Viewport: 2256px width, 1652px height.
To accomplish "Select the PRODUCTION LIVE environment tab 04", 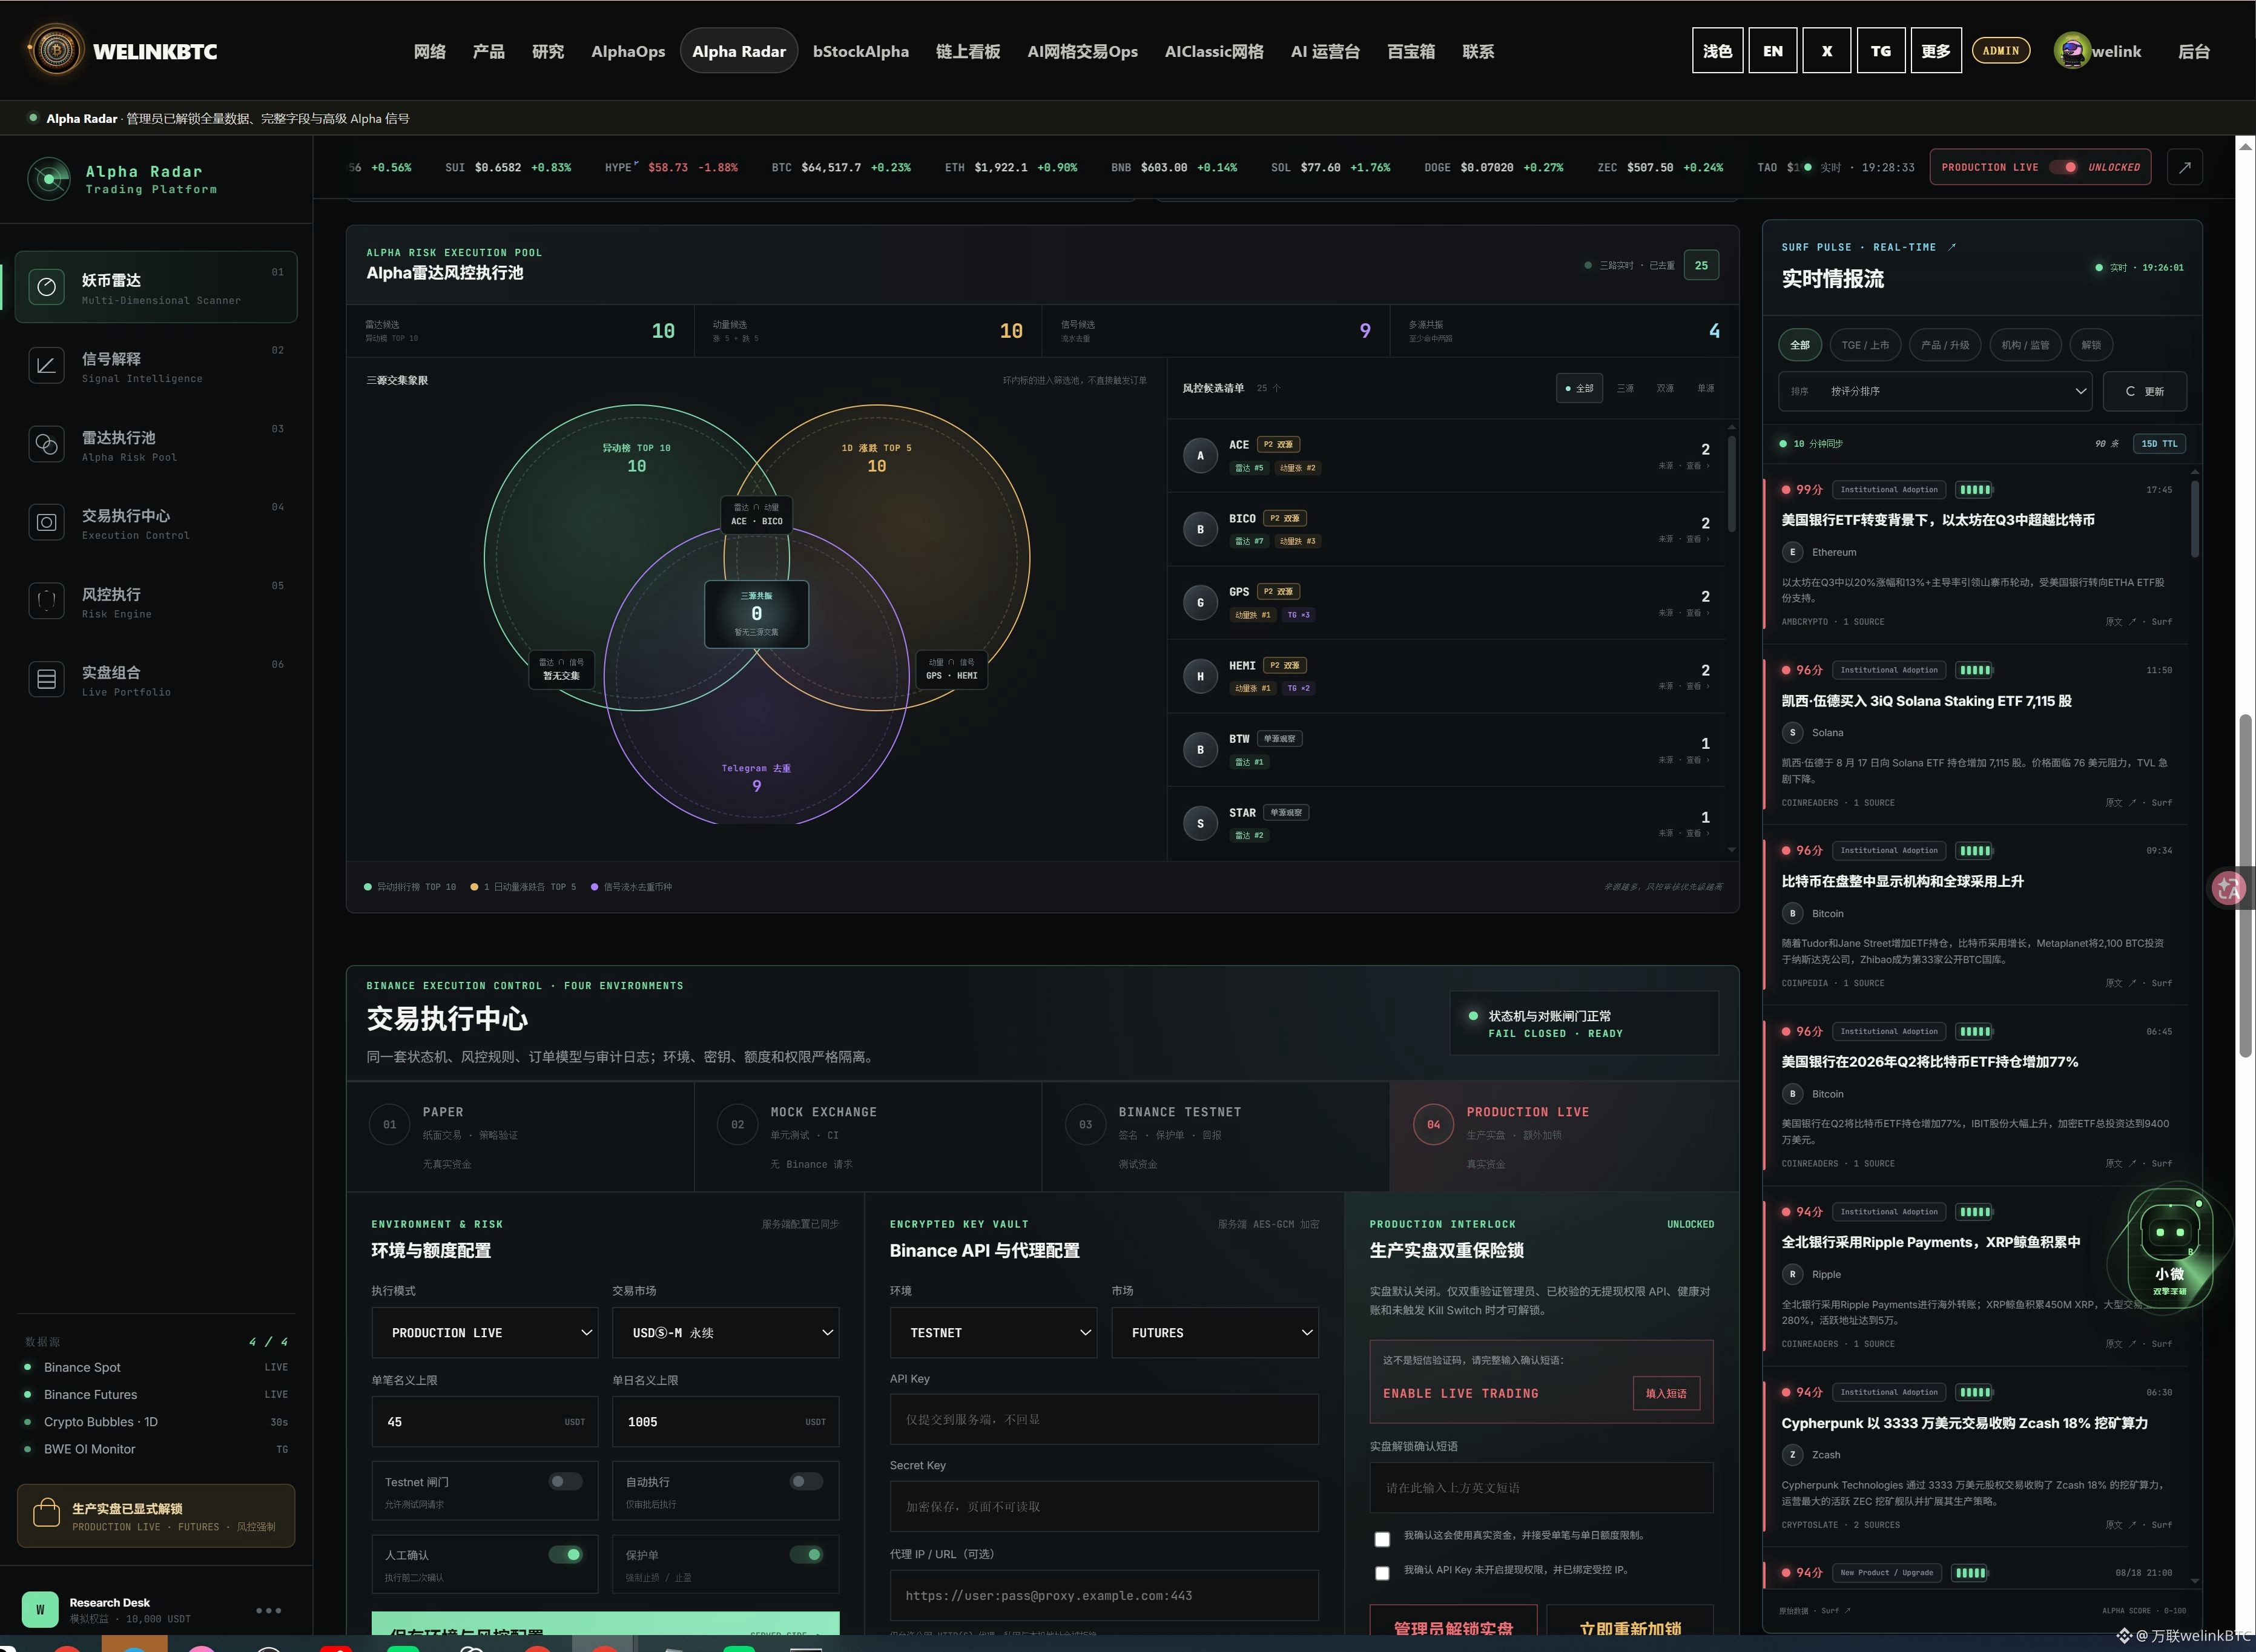I will tap(1564, 1136).
